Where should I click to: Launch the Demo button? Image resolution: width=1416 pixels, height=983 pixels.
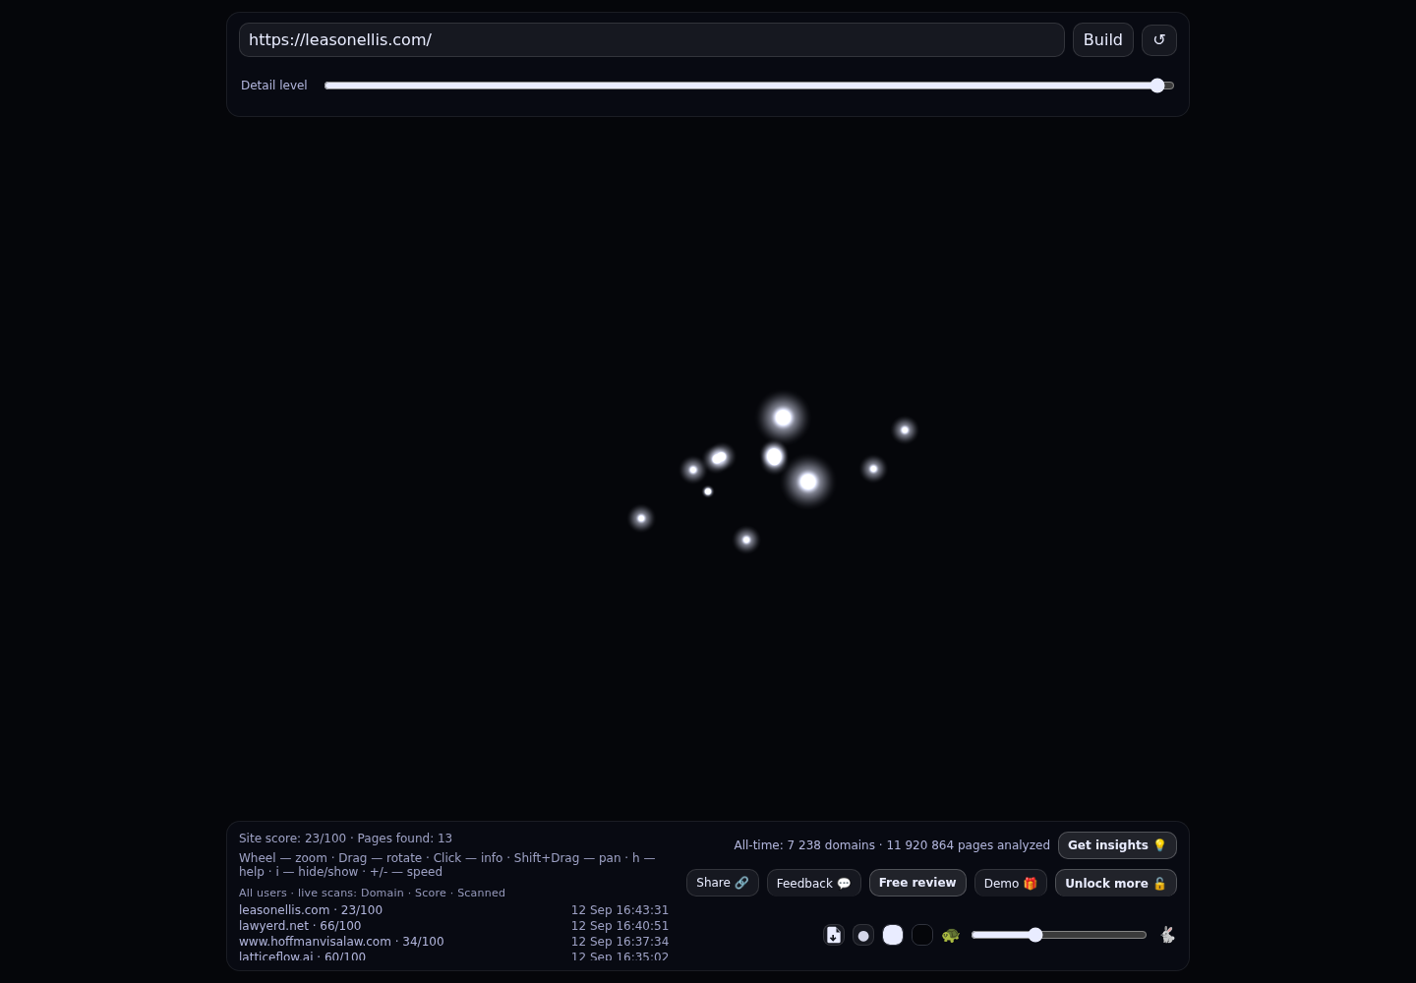click(1011, 883)
